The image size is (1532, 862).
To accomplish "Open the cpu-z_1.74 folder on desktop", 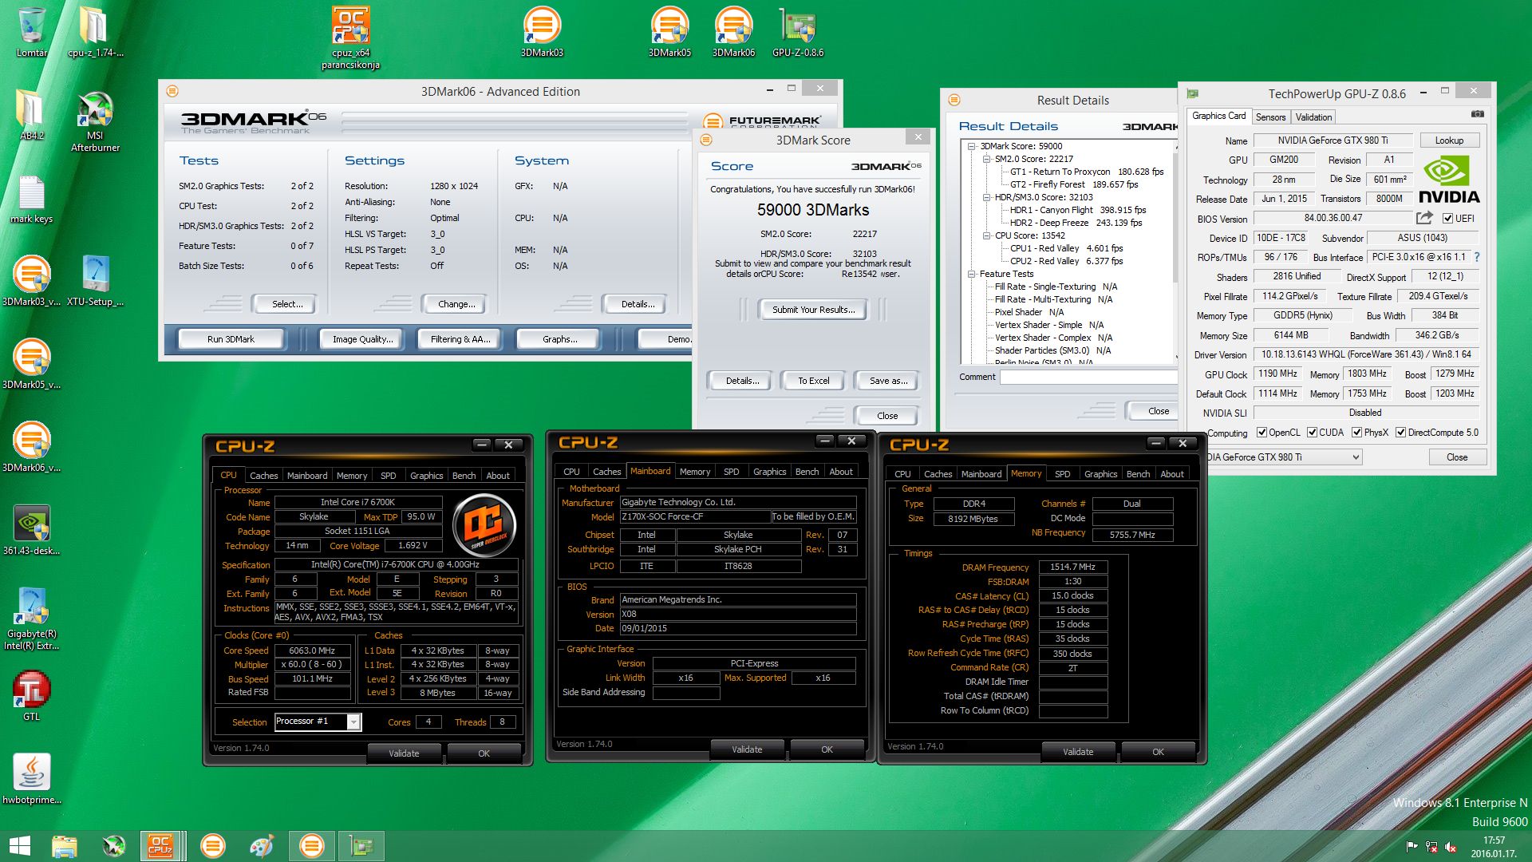I will coord(95,32).
